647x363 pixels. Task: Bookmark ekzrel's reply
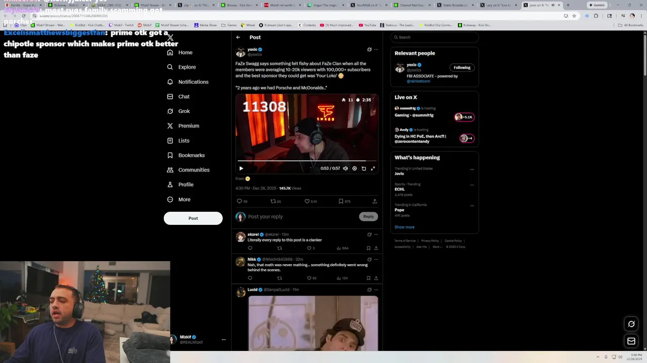coord(368,248)
